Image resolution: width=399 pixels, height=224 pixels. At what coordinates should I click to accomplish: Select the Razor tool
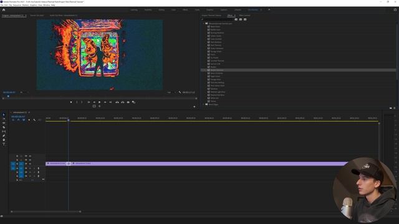click(x=4, y=127)
